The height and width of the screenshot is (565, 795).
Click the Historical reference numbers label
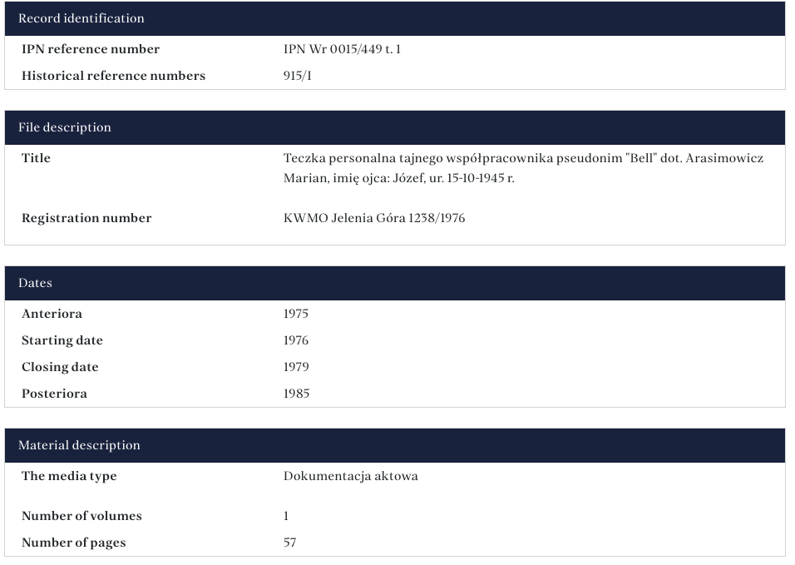(113, 76)
